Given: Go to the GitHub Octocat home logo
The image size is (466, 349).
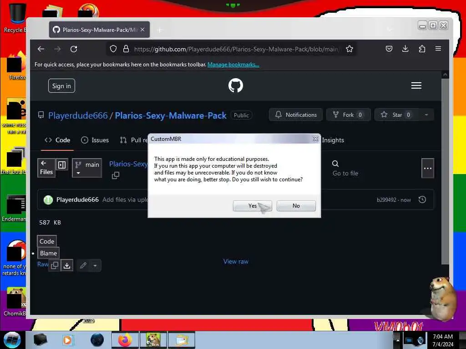Looking at the screenshot, I should (x=236, y=85).
